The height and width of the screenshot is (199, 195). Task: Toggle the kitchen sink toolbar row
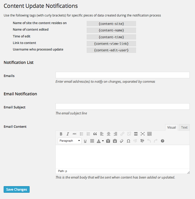tap(149, 134)
